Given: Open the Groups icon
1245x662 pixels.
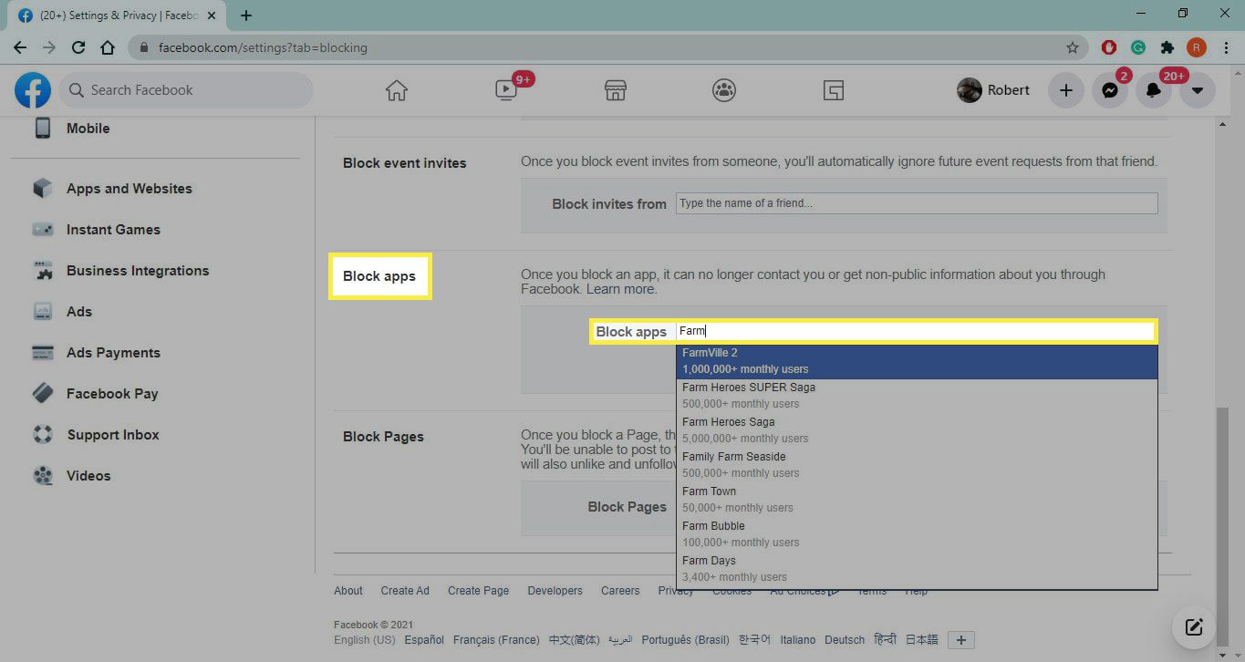Looking at the screenshot, I should click(x=724, y=90).
